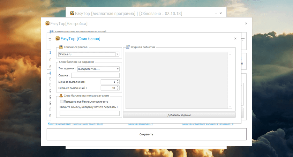Open the Купить антикапчу link
The image size is (293, 157).
click(x=140, y=124)
